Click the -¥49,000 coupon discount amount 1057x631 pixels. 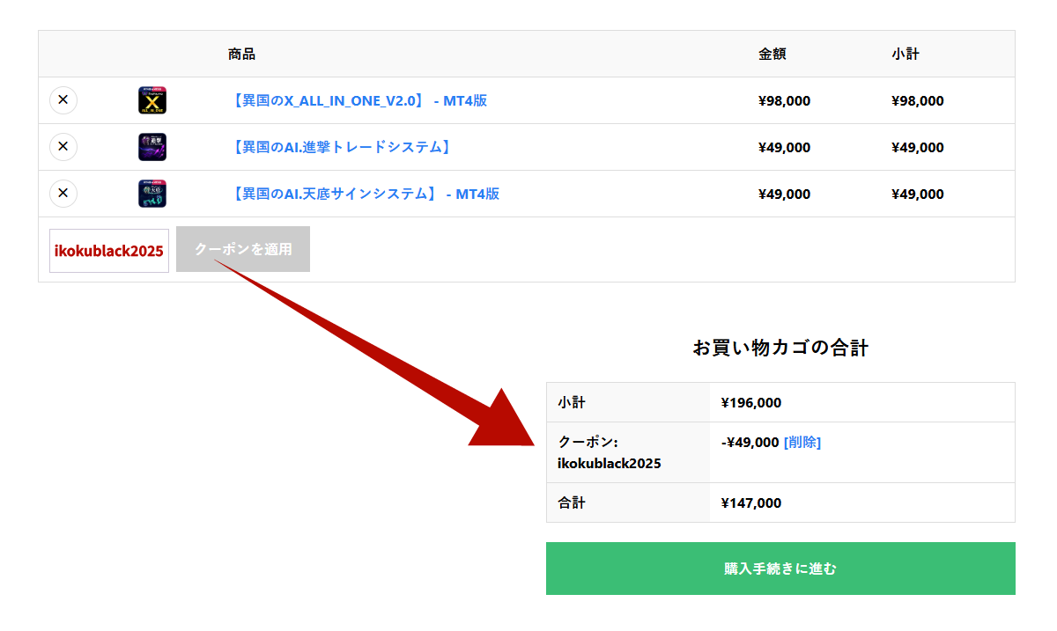point(750,442)
